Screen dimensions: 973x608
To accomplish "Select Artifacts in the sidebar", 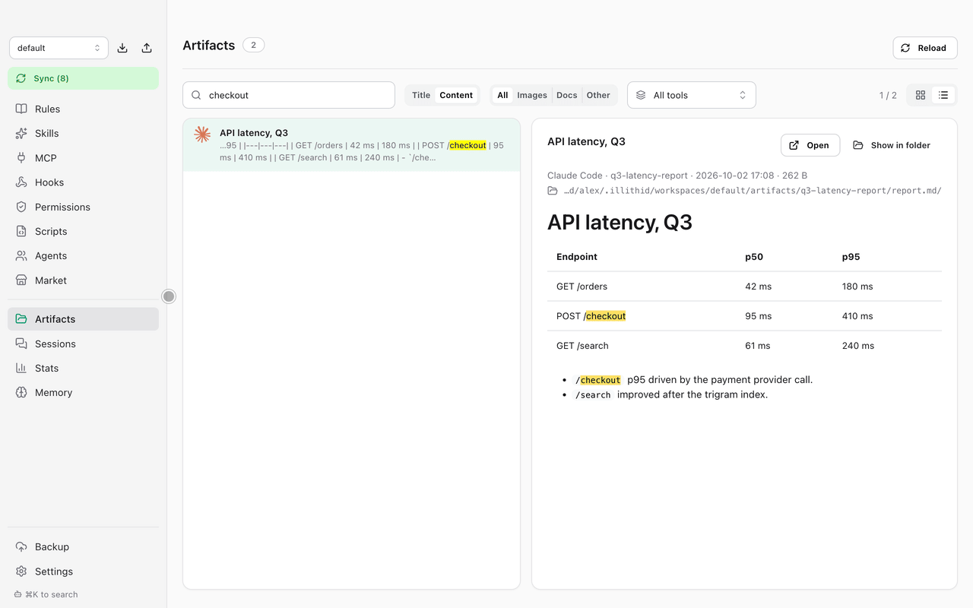I will pos(83,319).
